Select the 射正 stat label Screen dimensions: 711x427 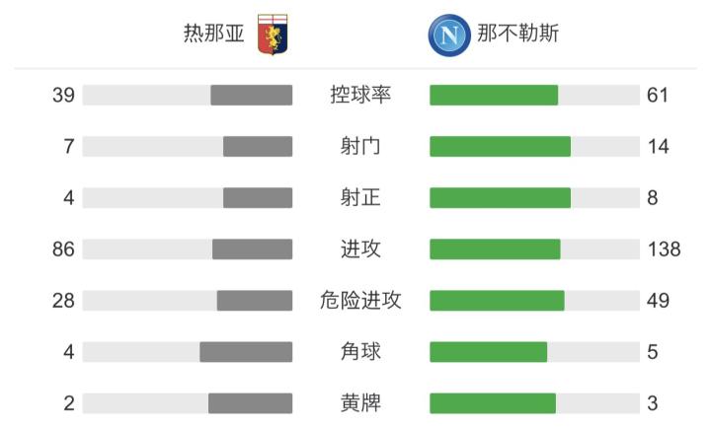click(360, 197)
